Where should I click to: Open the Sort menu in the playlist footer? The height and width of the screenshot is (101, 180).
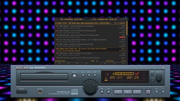click(86, 63)
